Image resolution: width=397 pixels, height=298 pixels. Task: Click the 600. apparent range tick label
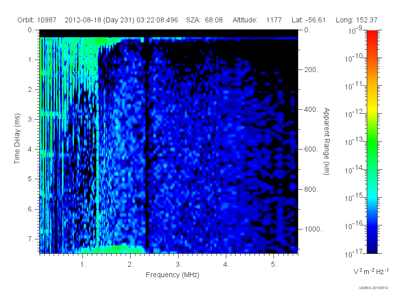pyautogui.click(x=311, y=149)
